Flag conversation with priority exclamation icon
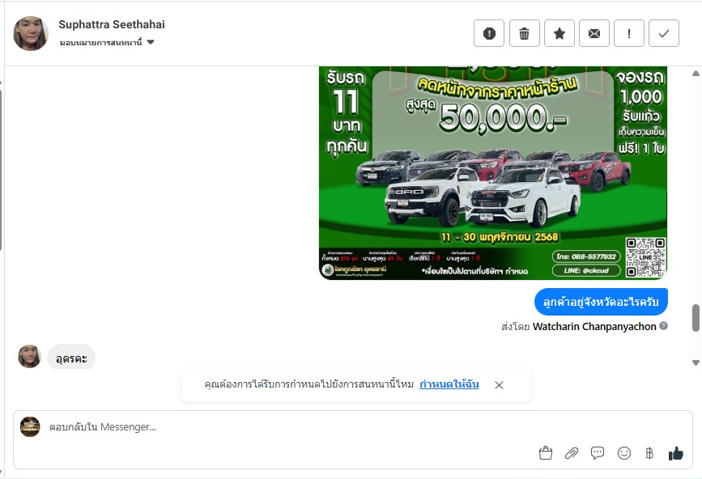This screenshot has height=479, width=702. [629, 33]
